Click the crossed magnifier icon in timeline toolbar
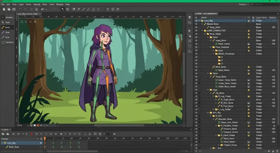 (114, 134)
